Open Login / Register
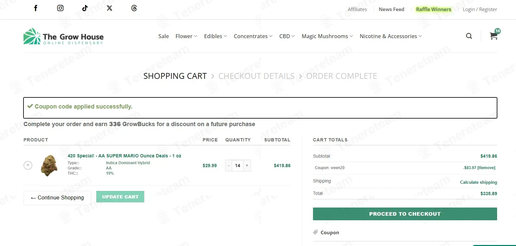The width and height of the screenshot is (516, 246). (480, 9)
